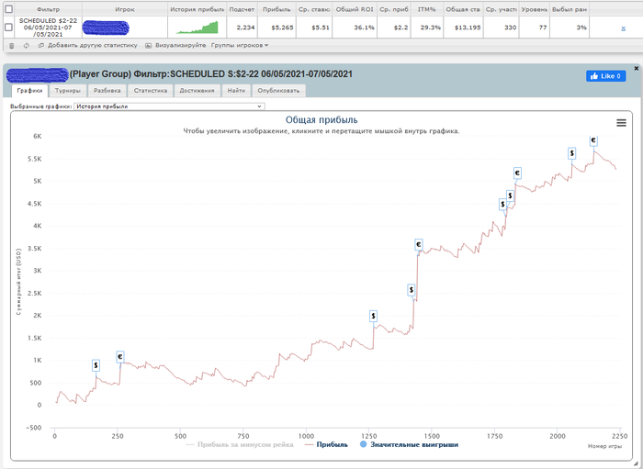Click the Визуализируйте button
This screenshot has height=469, width=643.
(x=175, y=46)
